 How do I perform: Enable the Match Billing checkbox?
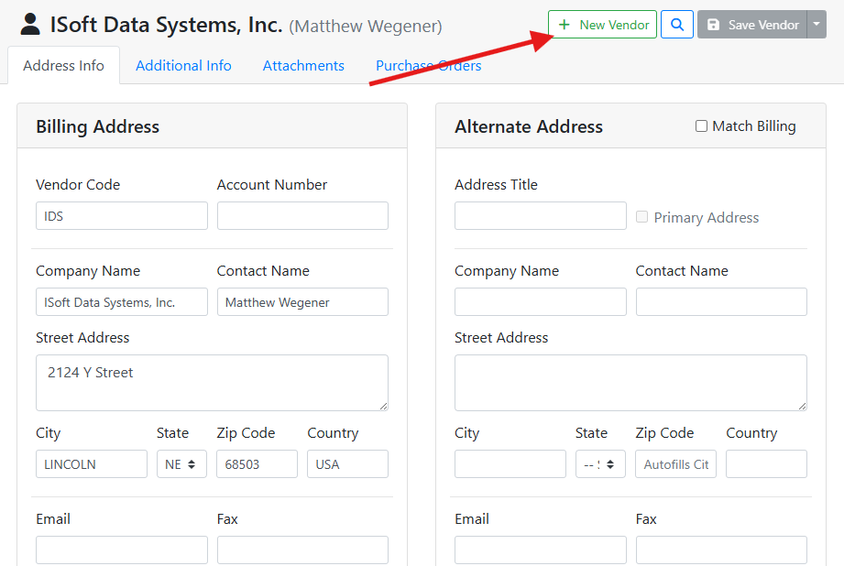(x=701, y=126)
